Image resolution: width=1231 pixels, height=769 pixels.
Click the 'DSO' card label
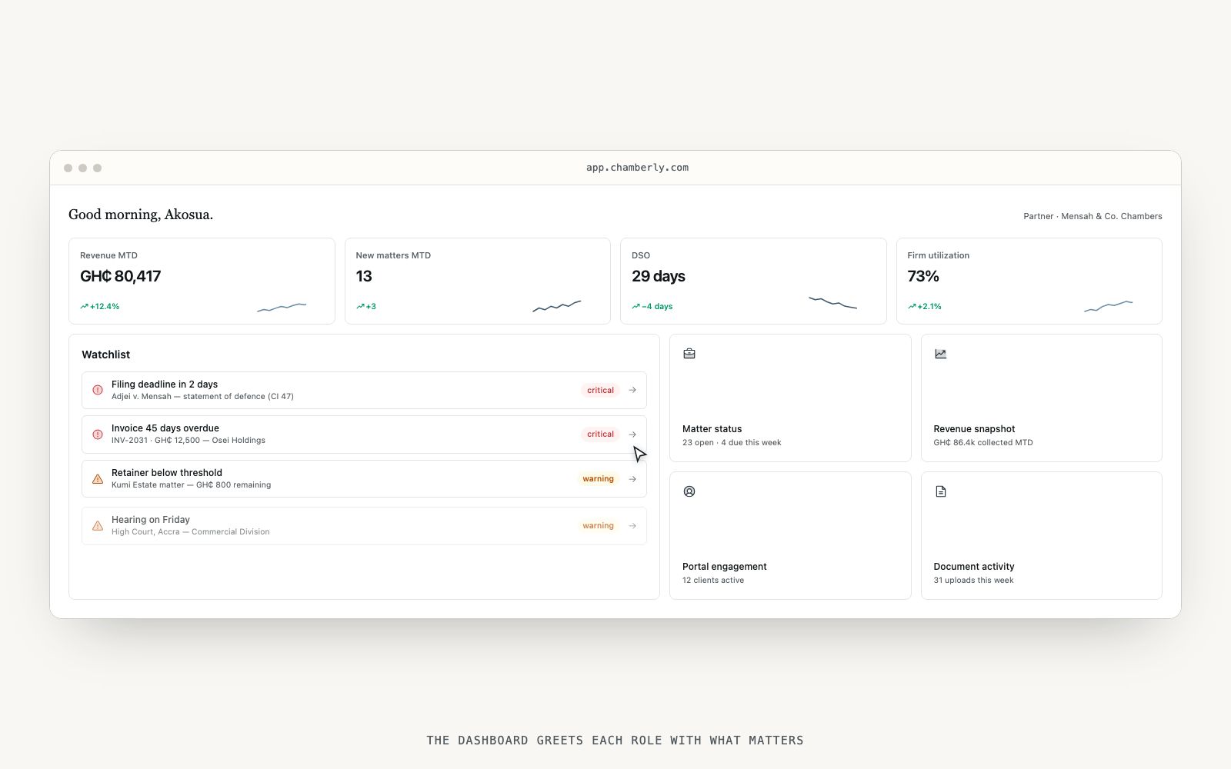tap(641, 255)
